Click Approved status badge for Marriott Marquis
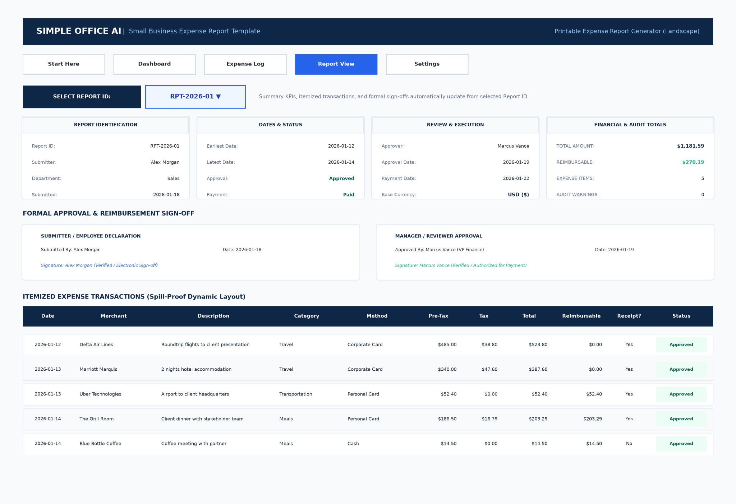736x504 pixels. click(x=681, y=369)
